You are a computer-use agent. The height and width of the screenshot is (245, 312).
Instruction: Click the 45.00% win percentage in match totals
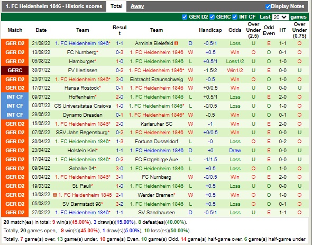[x=80, y=222]
